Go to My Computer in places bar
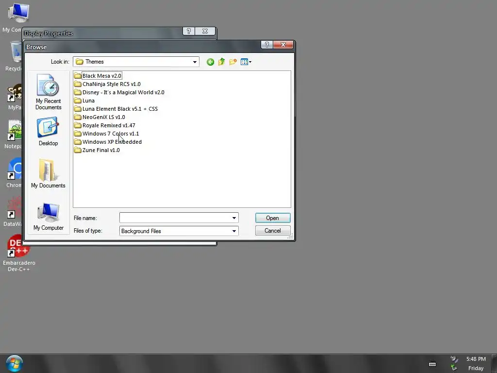Viewport: 497px width, 373px height. (48, 216)
